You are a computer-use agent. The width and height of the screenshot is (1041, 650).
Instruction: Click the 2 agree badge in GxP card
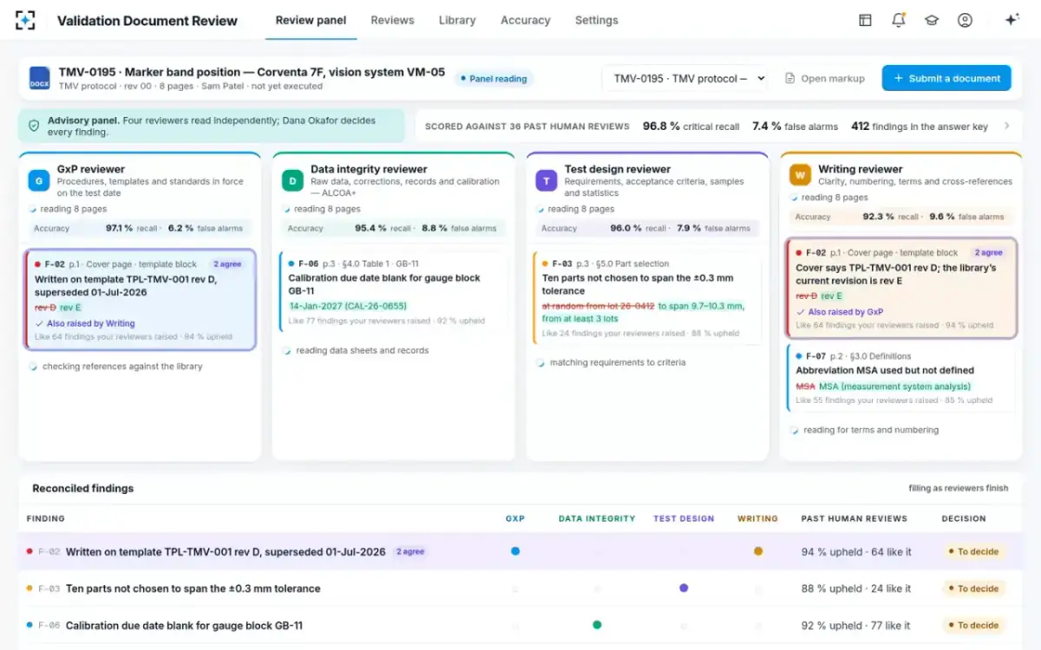pyautogui.click(x=226, y=264)
